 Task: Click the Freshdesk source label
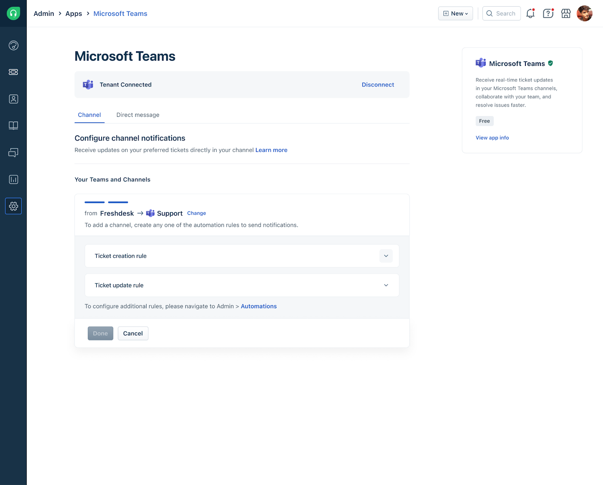117,213
